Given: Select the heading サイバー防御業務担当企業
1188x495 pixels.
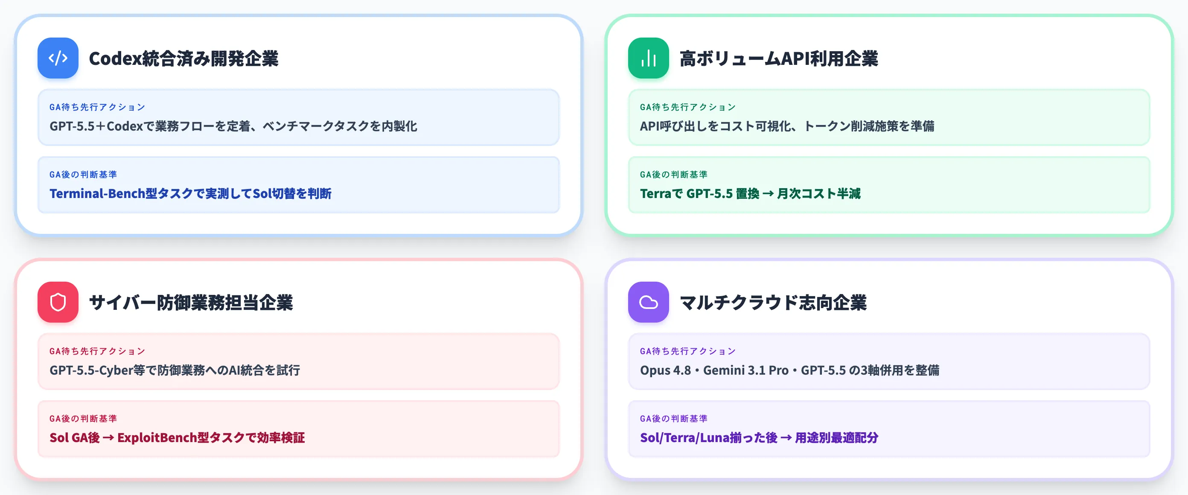Looking at the screenshot, I should [x=191, y=303].
